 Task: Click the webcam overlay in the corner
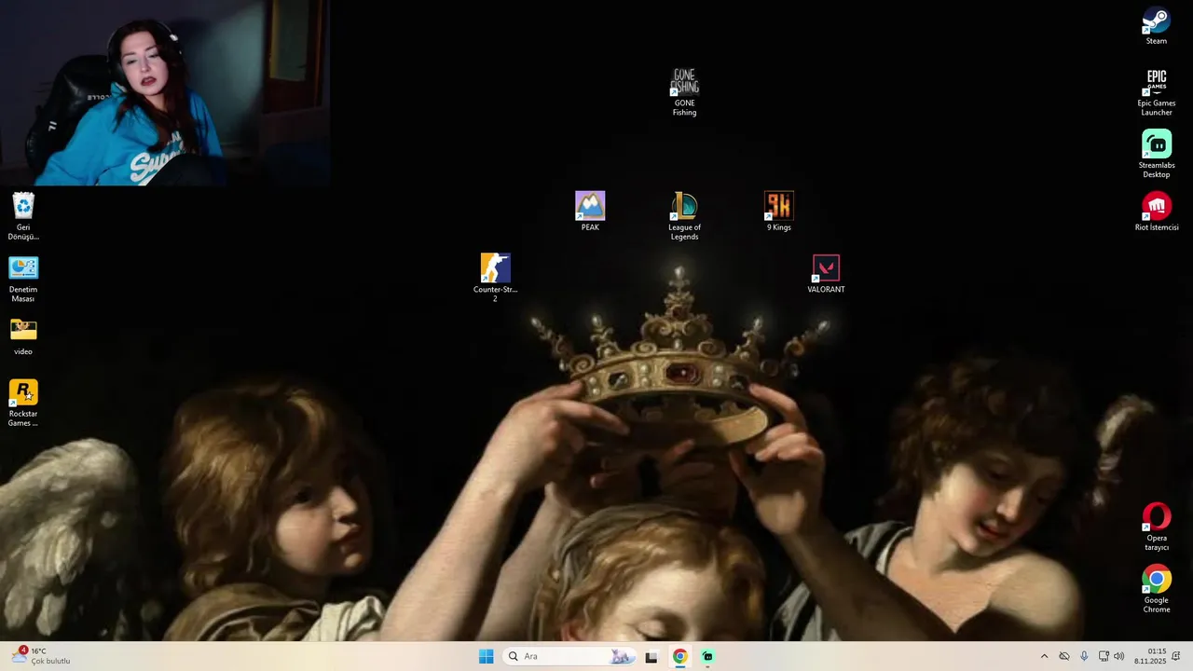pos(165,93)
